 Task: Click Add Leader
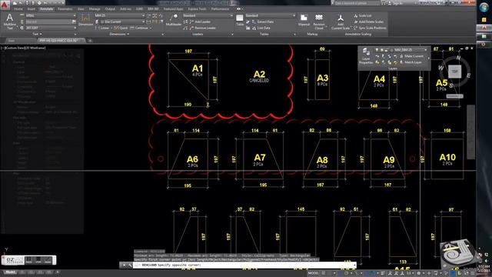(x=200, y=22)
